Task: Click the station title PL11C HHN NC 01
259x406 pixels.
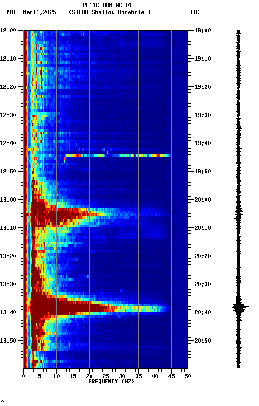Action: point(107,5)
